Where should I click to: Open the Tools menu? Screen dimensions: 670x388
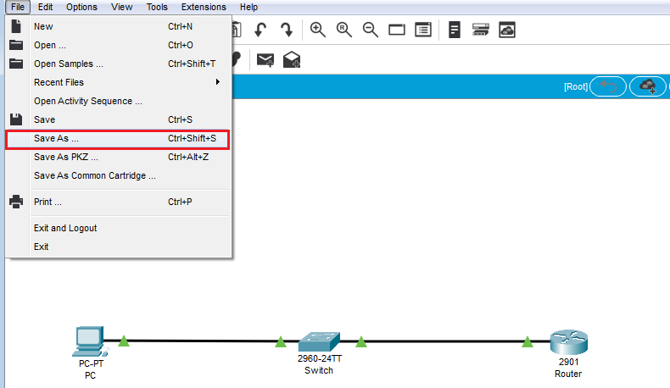pyautogui.click(x=157, y=7)
